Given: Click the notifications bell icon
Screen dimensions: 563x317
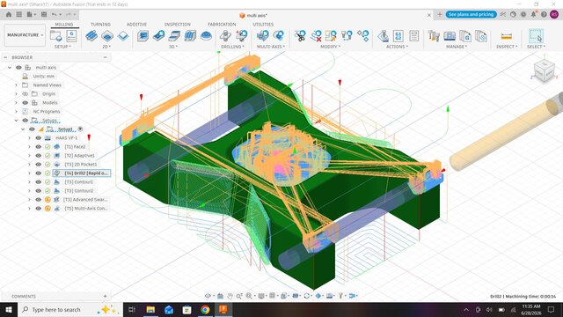Looking at the screenshot, I should coord(534,14).
